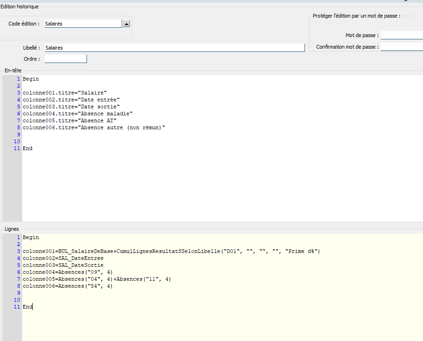Viewport: 423px width, 341px height.
Task: Click the Mot de passe field
Action: pyautogui.click(x=402, y=35)
